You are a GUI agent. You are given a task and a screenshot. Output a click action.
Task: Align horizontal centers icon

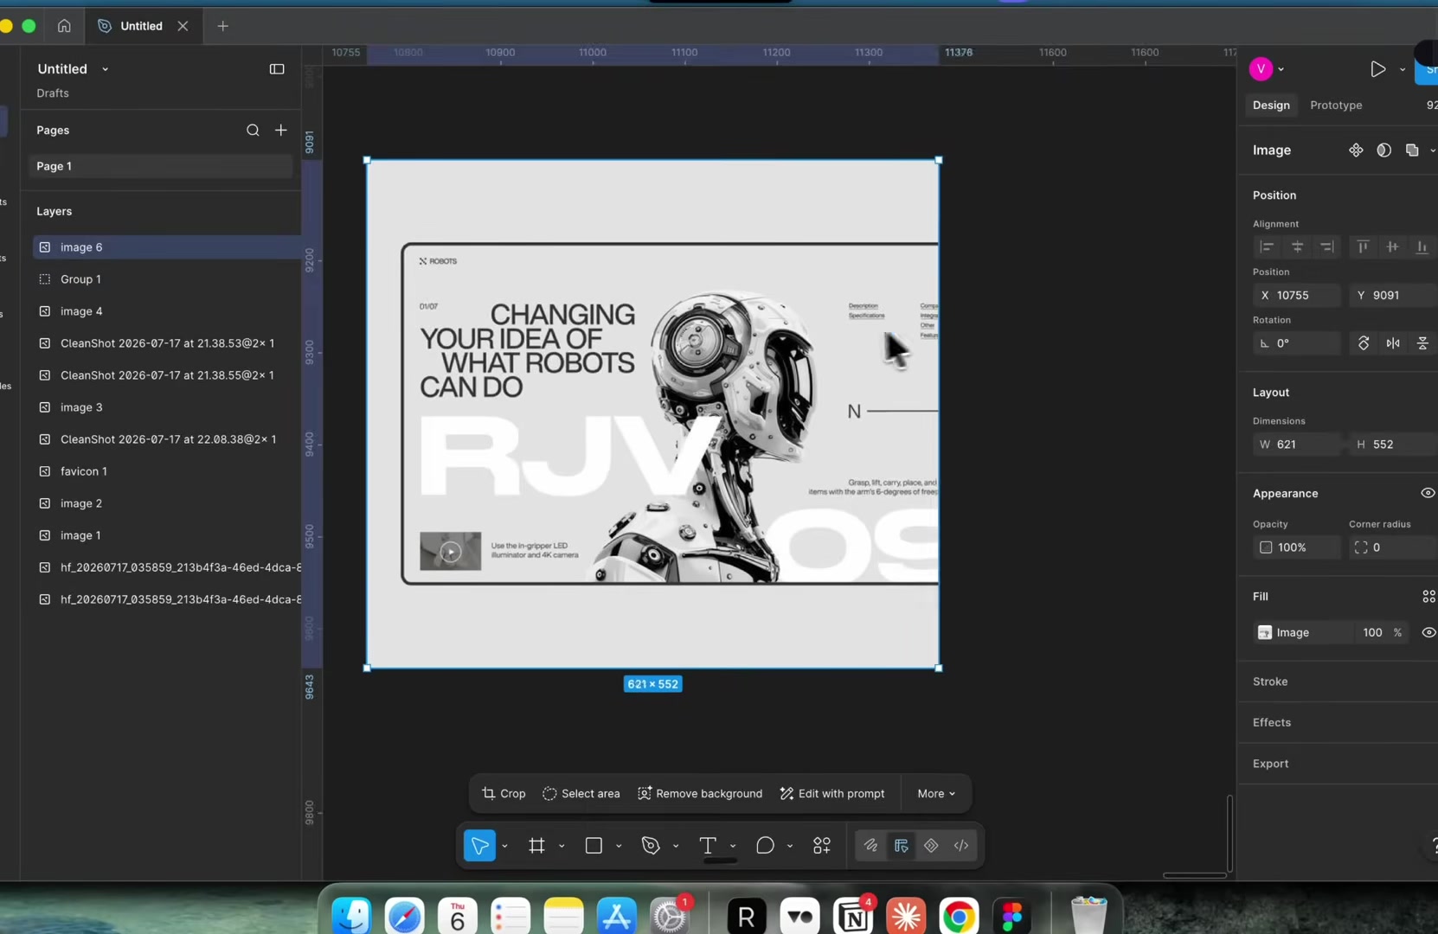click(1297, 247)
